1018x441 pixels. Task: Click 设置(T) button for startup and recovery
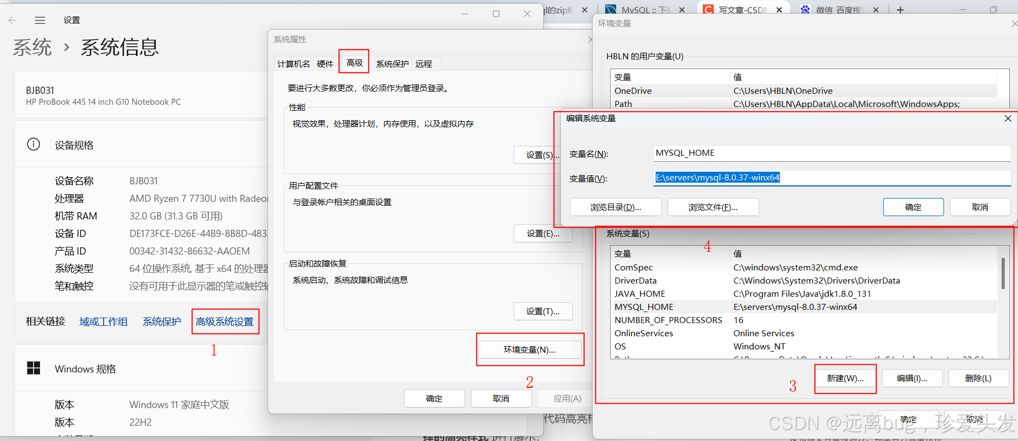[543, 312]
